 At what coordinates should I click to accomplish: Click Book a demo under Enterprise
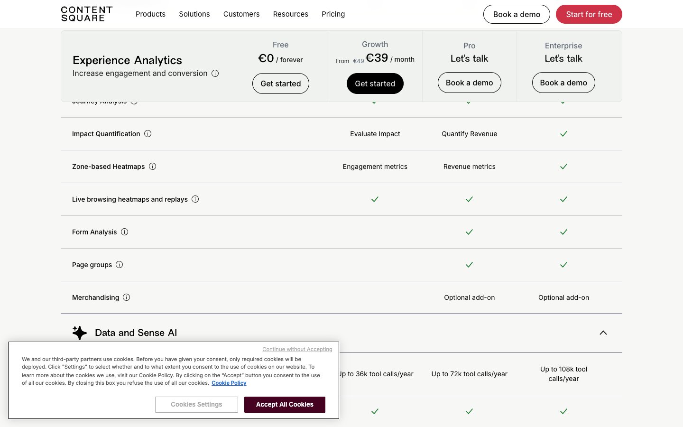pos(563,83)
